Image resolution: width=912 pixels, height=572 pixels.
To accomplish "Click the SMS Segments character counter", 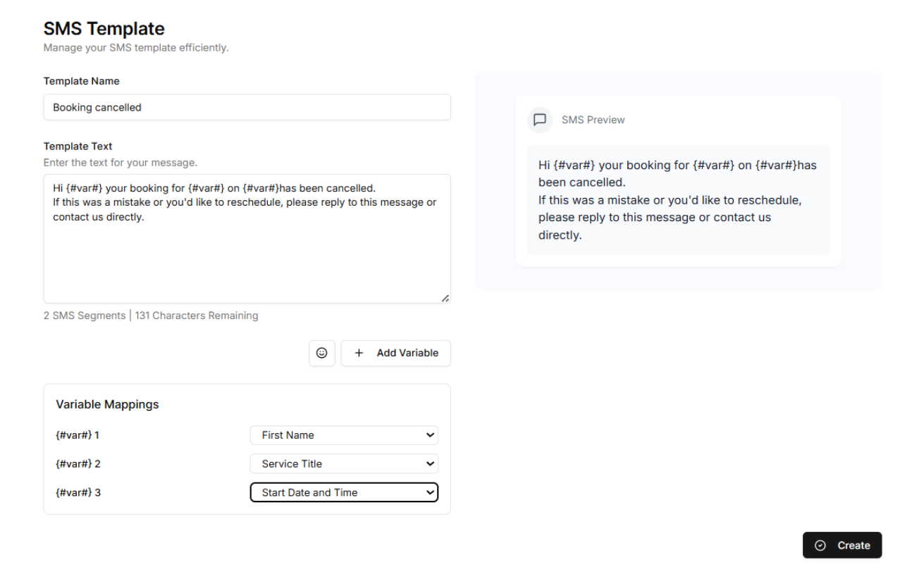I will tap(151, 316).
